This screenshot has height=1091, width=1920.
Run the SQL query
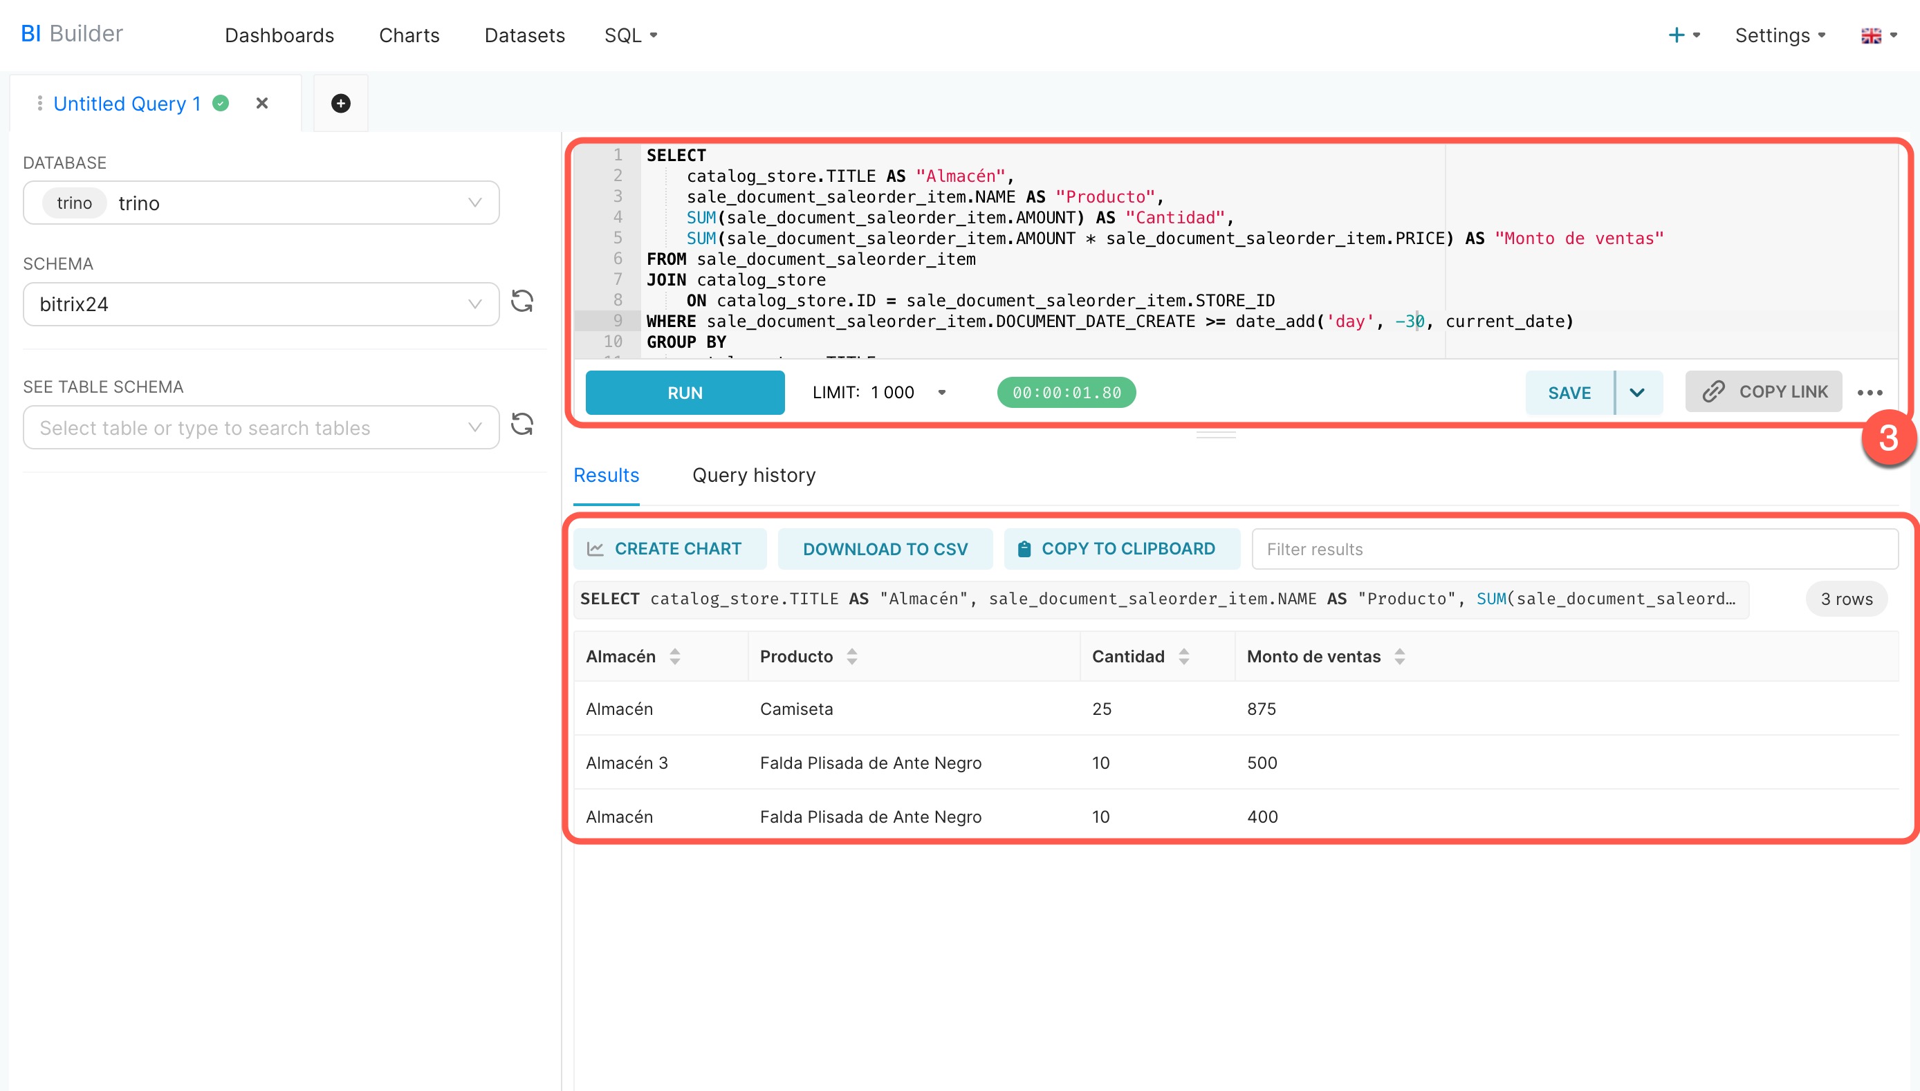pos(684,393)
